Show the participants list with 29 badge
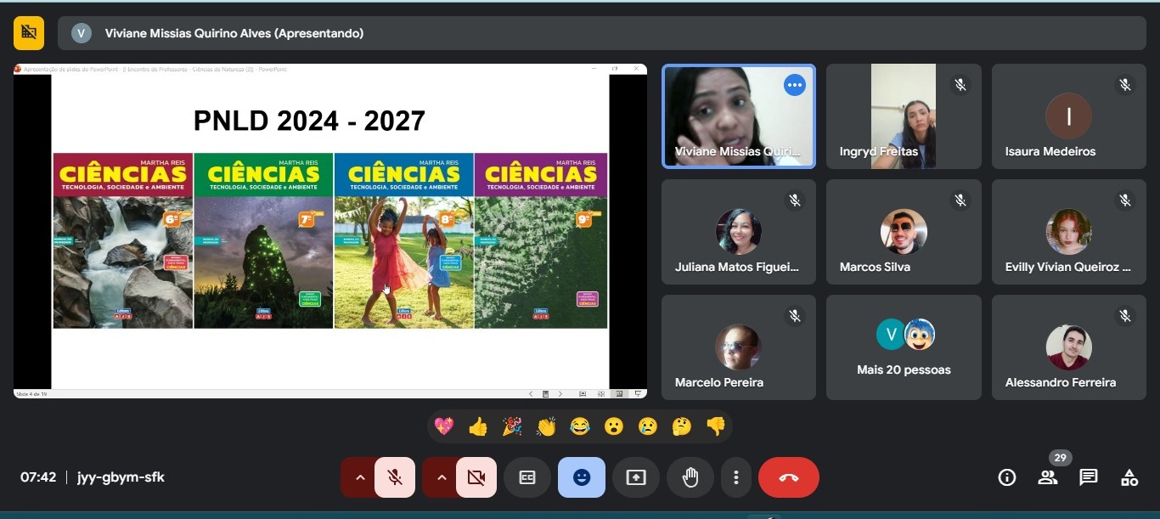The image size is (1160, 519). pyautogui.click(x=1048, y=477)
